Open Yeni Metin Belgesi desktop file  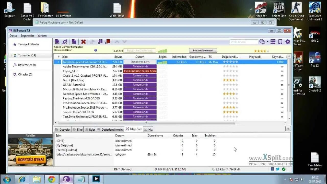[x=314, y=161]
